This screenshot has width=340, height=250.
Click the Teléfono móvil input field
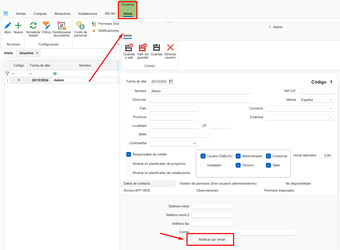point(212,206)
